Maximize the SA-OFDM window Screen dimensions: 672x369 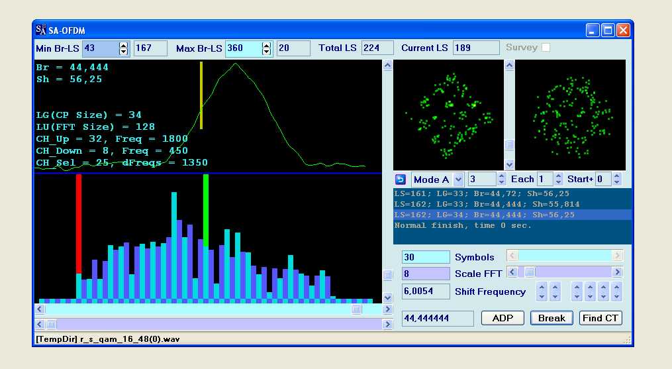coord(608,30)
